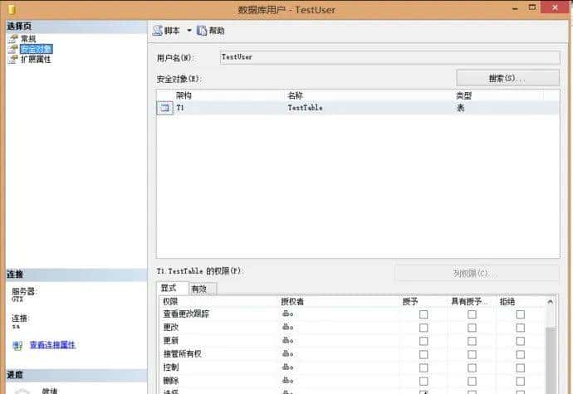Check 拒绝 for 更改 permission

520,328
